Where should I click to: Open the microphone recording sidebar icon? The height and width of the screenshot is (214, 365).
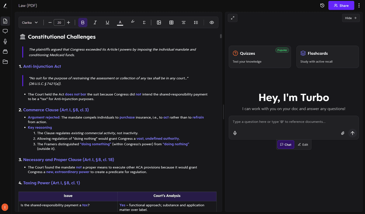[5, 41]
